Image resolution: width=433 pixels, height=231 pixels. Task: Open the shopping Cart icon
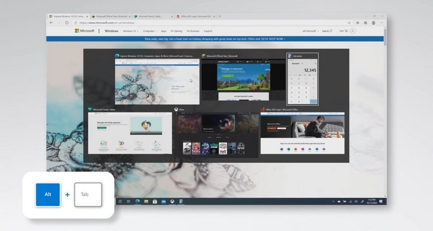click(x=343, y=31)
